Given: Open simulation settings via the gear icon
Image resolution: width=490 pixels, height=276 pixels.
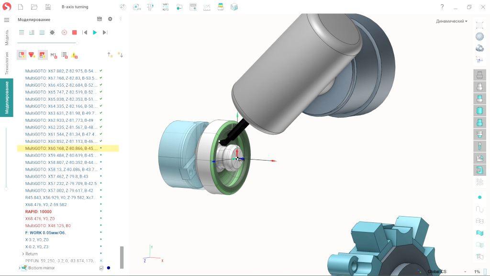Looking at the screenshot, I should tap(110, 19).
